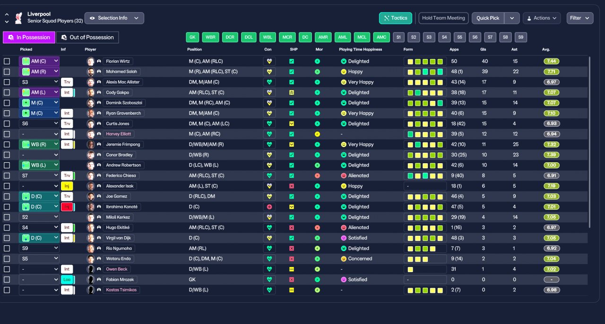Click Owen Beck's yellow sharpness dash icon

292,269
